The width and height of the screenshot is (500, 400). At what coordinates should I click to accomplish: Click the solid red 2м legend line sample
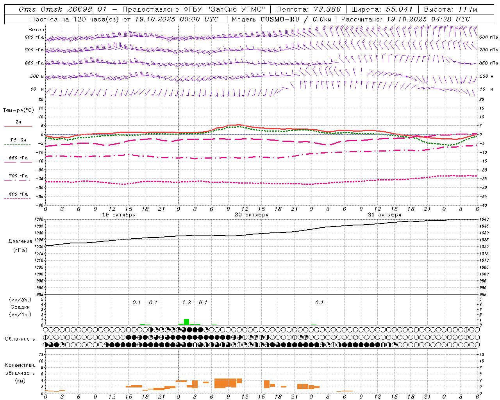(18, 126)
